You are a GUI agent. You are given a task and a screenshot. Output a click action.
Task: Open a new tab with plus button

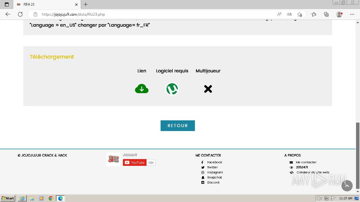click(x=86, y=4)
